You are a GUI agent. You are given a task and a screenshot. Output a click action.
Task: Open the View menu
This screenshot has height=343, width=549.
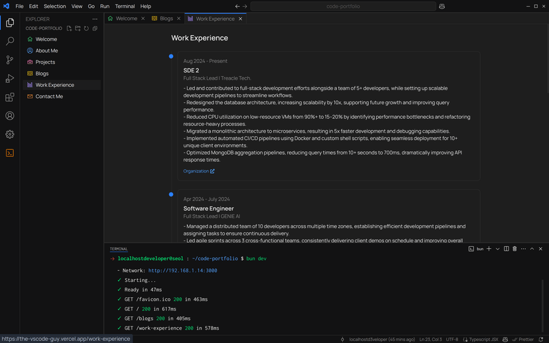click(77, 7)
